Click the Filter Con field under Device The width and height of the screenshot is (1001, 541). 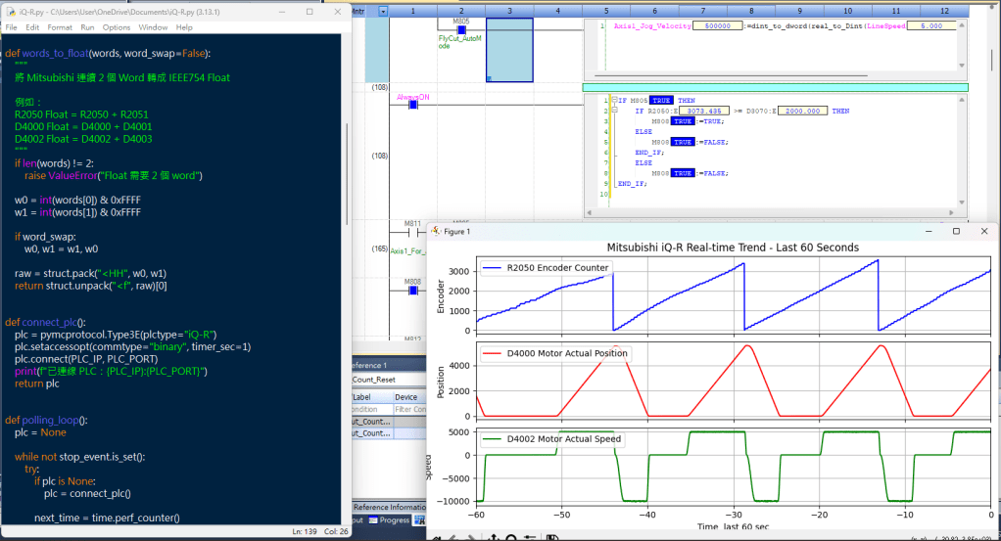click(x=409, y=410)
